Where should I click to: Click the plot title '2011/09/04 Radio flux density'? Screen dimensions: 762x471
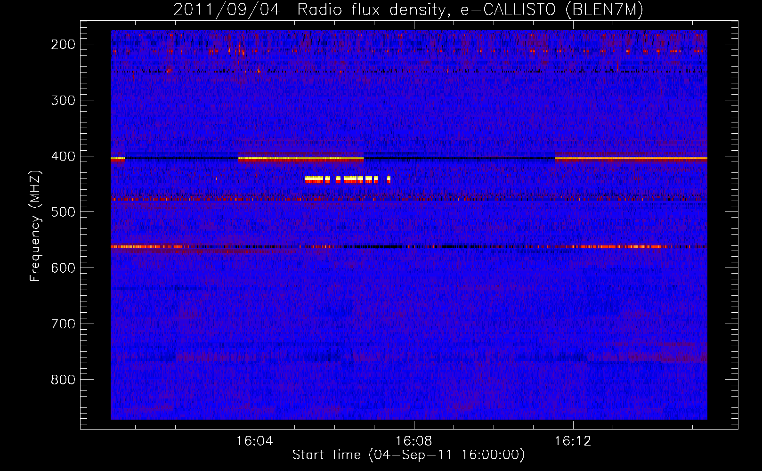tap(309, 10)
